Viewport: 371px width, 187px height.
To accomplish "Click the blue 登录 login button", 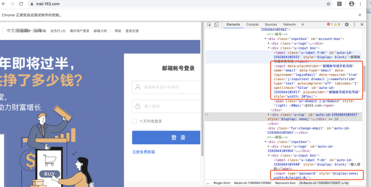I will [x=166, y=138].
